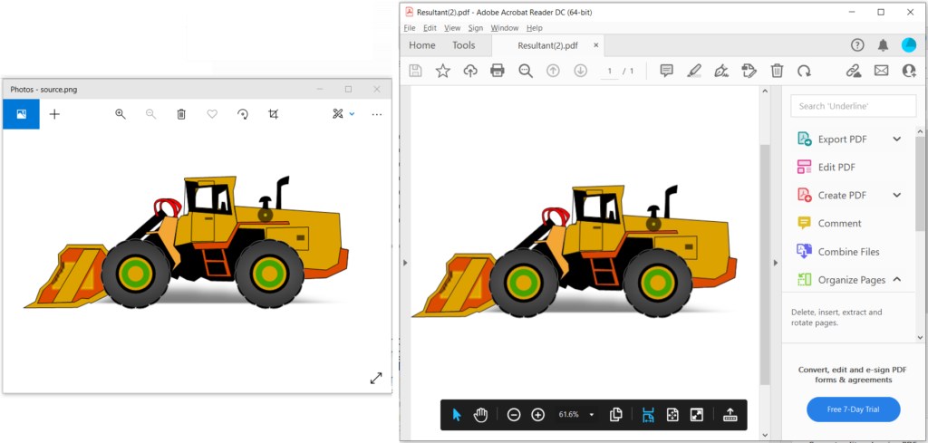
Task: Open the Add comment sticky note tool
Action: pos(666,71)
